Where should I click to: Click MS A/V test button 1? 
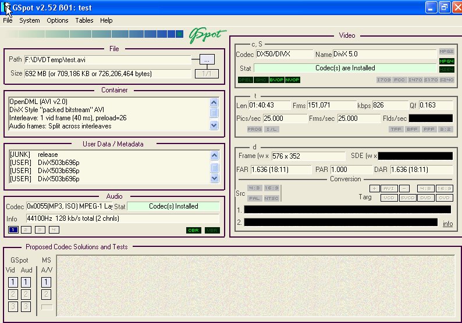tap(46, 282)
